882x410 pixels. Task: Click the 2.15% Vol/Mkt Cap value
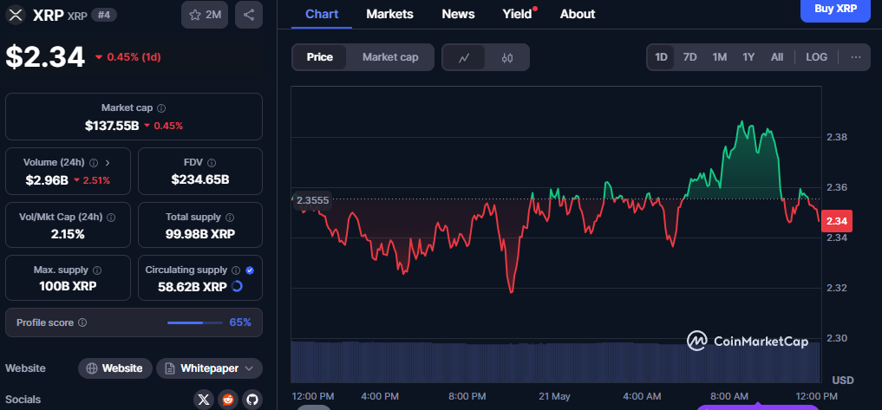pos(68,234)
